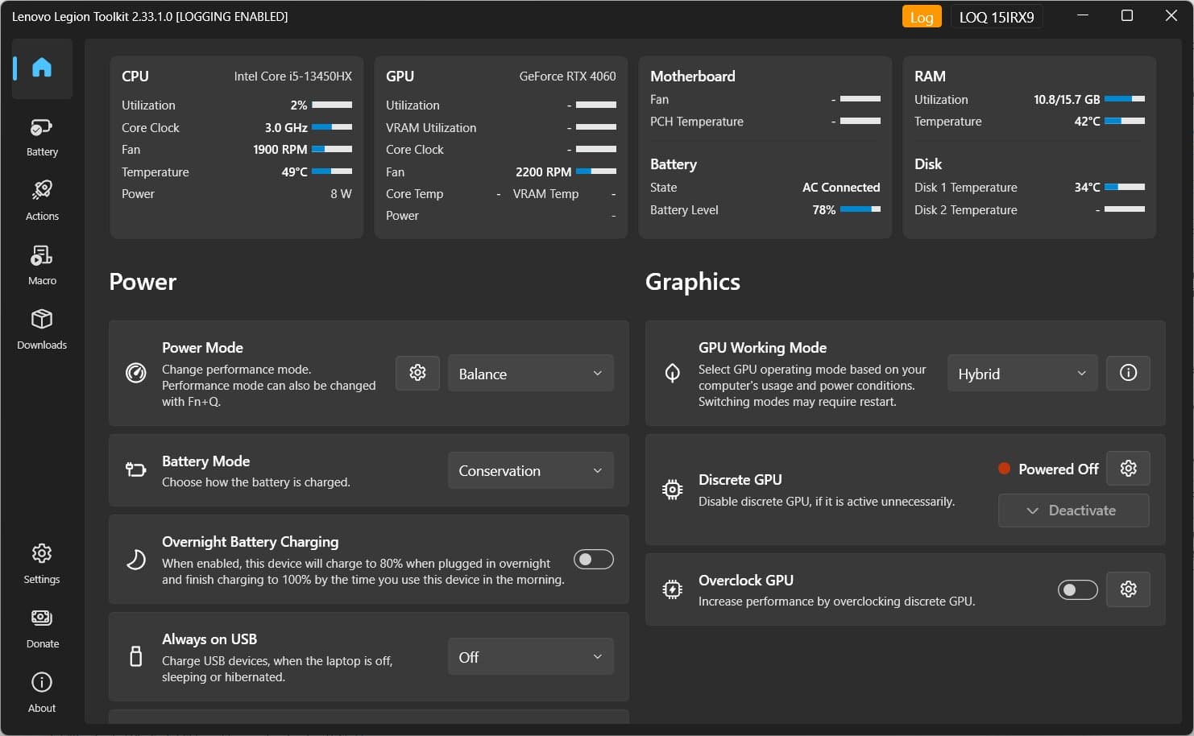The image size is (1194, 736).
Task: Click the Overclock GPU chip icon
Action: pyautogui.click(x=673, y=589)
